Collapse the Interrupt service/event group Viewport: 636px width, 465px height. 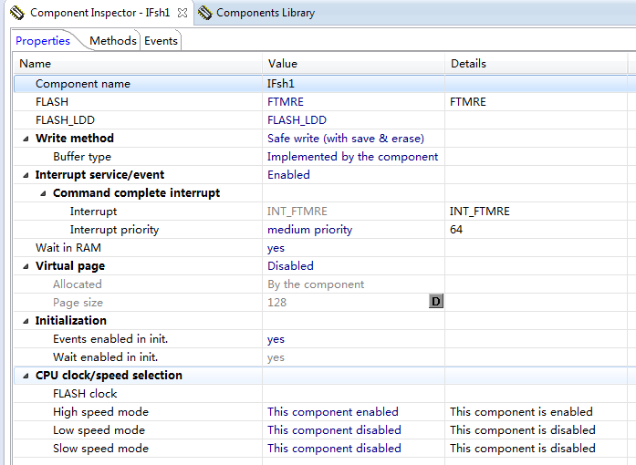tap(25, 175)
